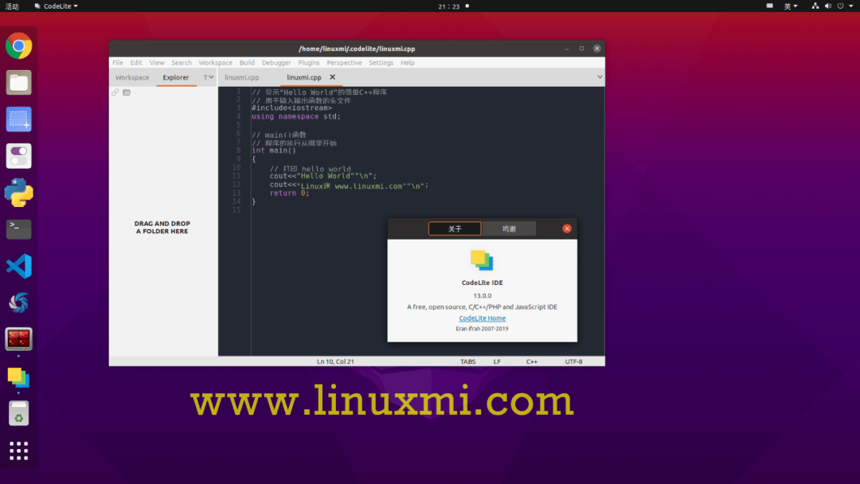Open the Debugger menu

(x=276, y=62)
